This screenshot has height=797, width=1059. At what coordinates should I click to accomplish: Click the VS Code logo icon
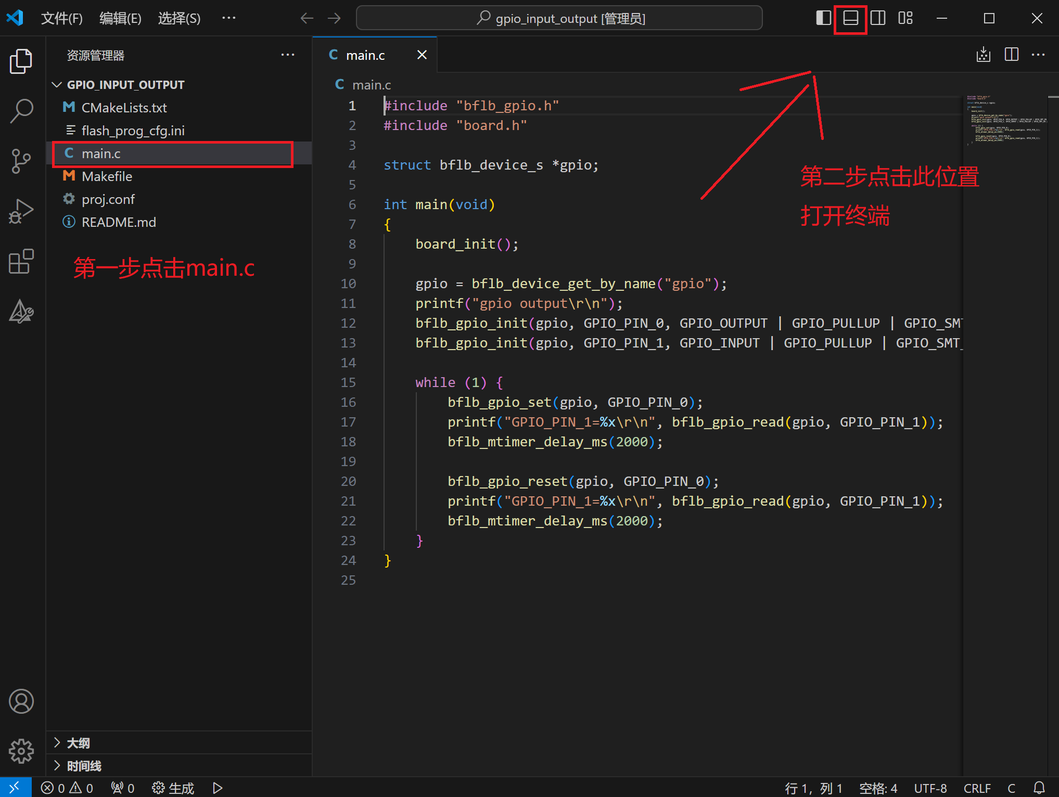(x=15, y=18)
